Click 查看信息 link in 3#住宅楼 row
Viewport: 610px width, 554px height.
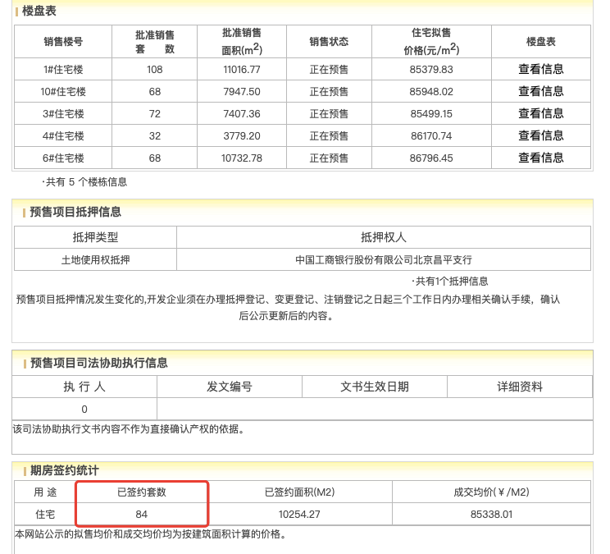540,113
